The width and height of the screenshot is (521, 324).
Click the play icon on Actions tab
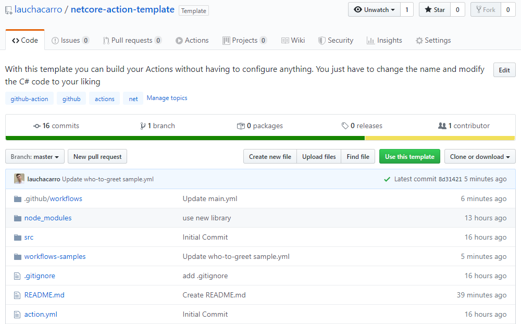pyautogui.click(x=179, y=41)
